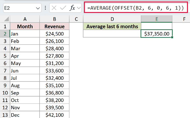Select row 1 header

click(x=5, y=26)
